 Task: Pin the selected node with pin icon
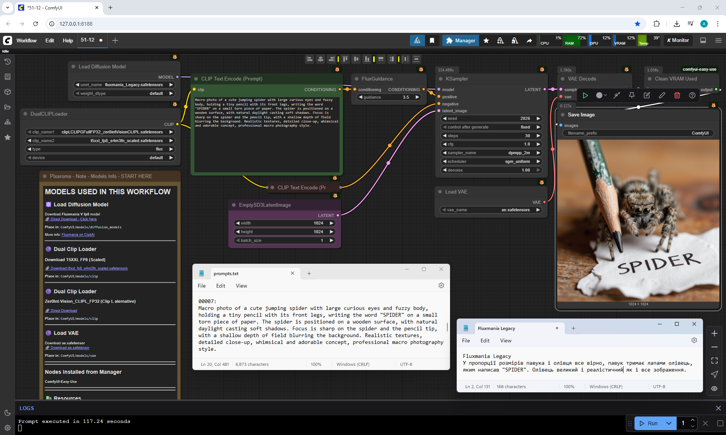click(x=631, y=95)
